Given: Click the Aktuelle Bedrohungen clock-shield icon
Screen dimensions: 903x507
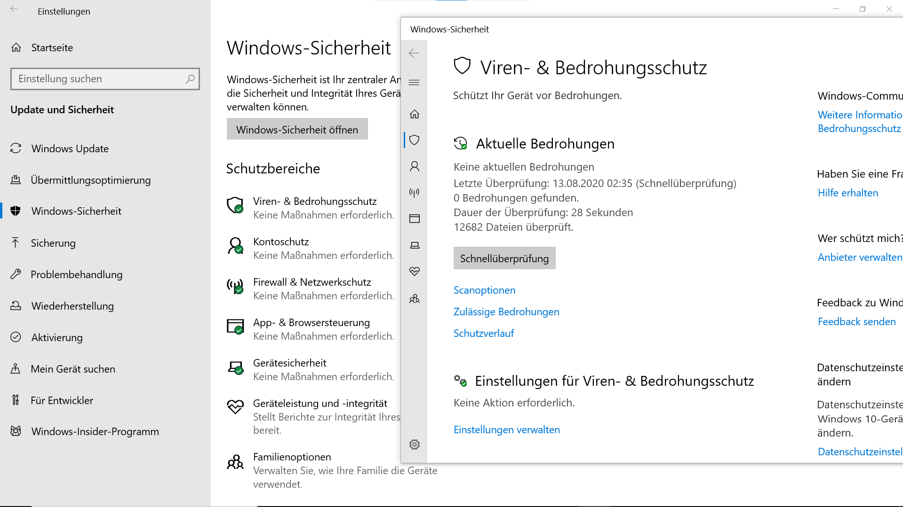Looking at the screenshot, I should 461,143.
